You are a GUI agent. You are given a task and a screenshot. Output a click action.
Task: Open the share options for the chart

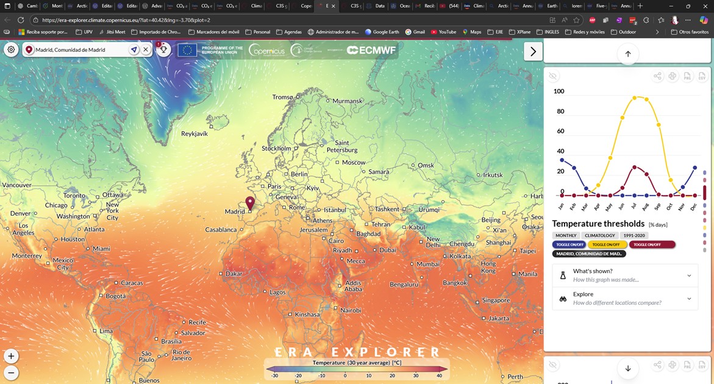click(657, 76)
